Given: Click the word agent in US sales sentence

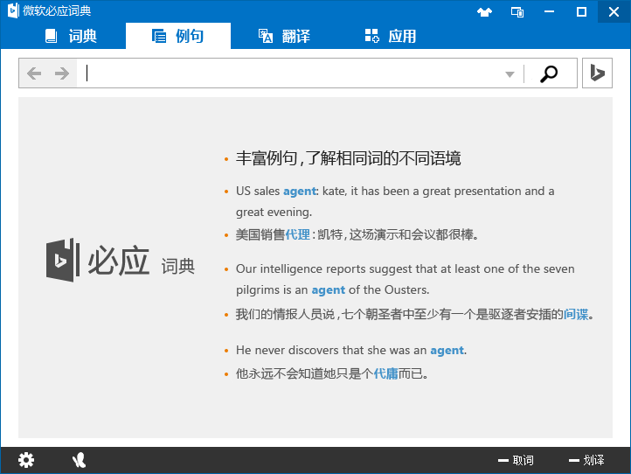Looking at the screenshot, I should (300, 191).
